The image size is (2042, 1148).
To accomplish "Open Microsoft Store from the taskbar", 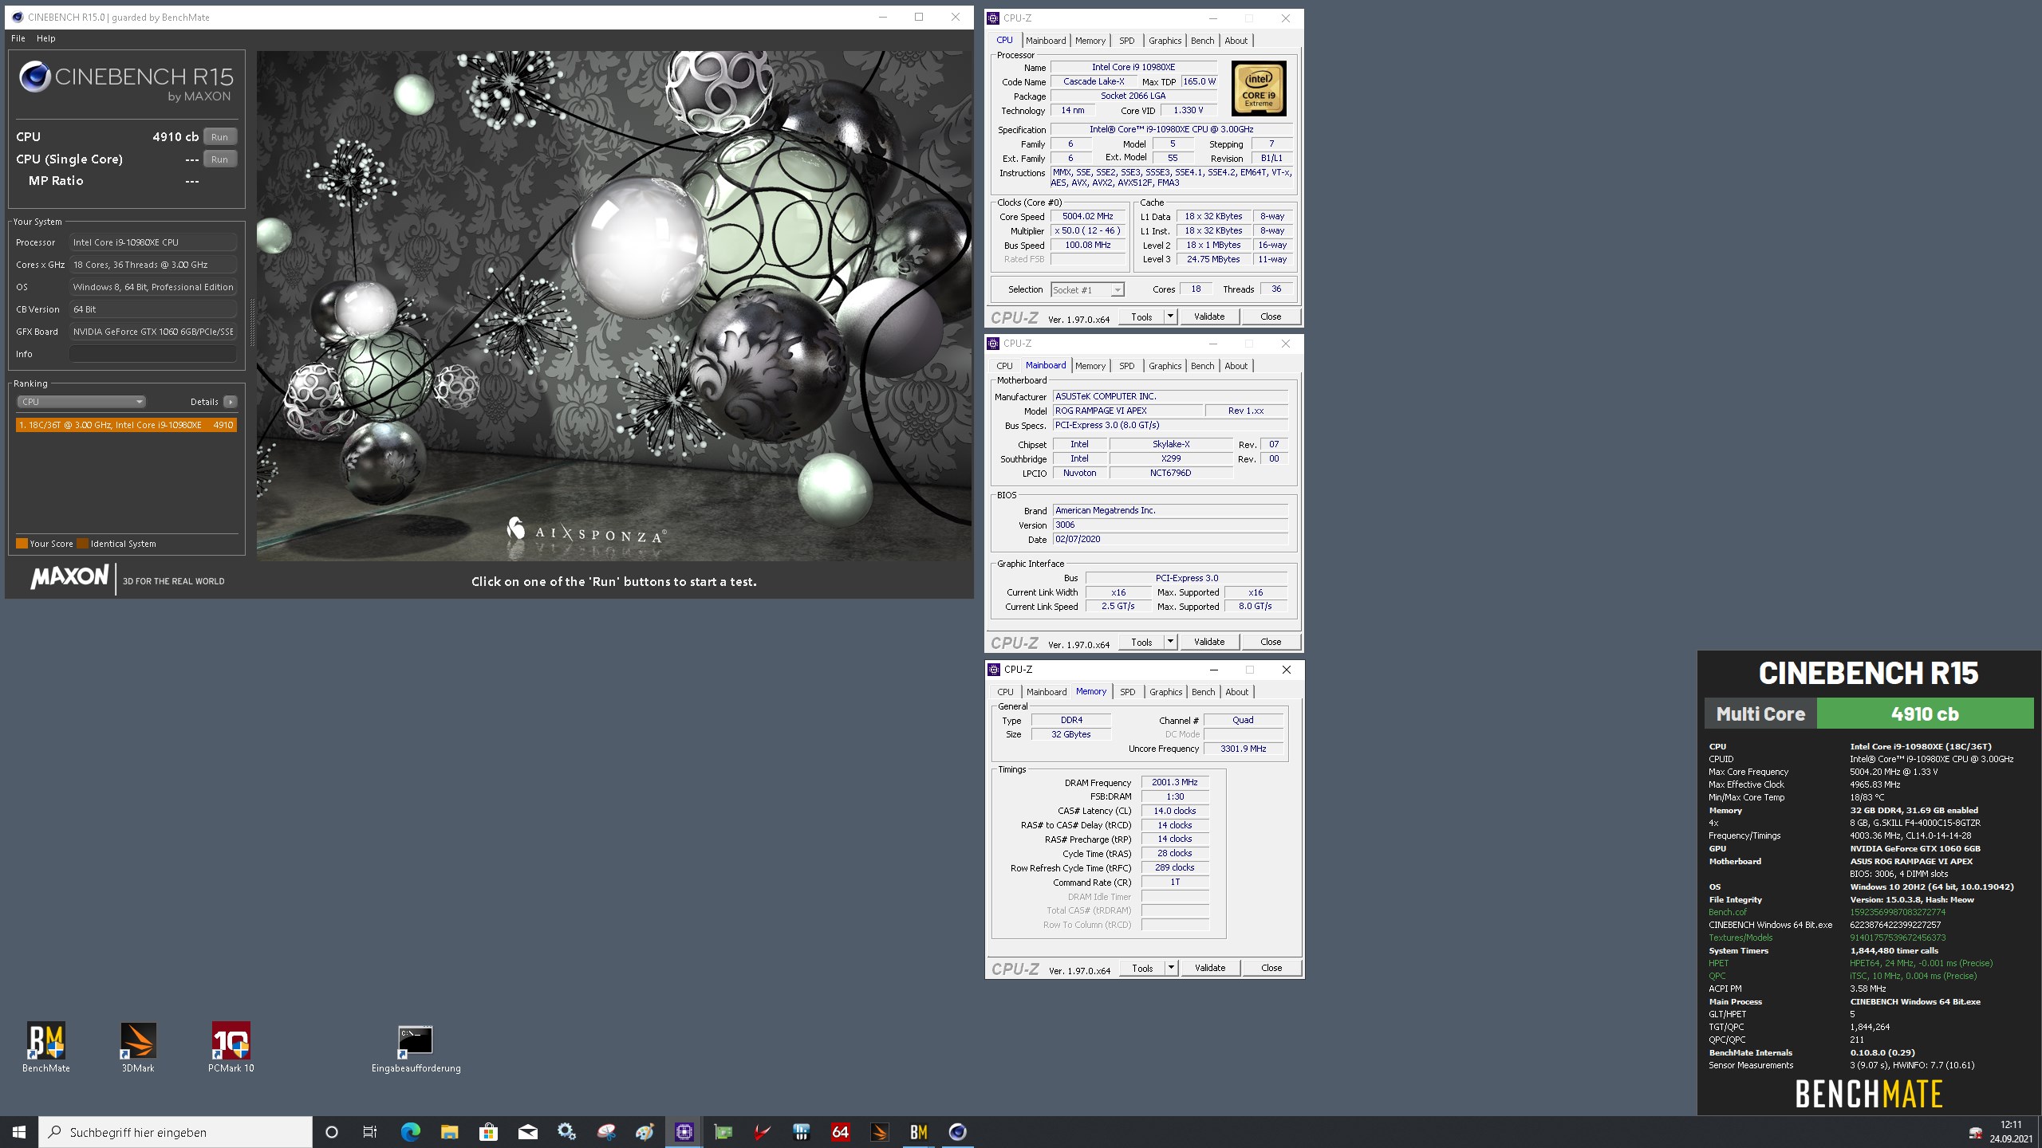I will (x=488, y=1132).
